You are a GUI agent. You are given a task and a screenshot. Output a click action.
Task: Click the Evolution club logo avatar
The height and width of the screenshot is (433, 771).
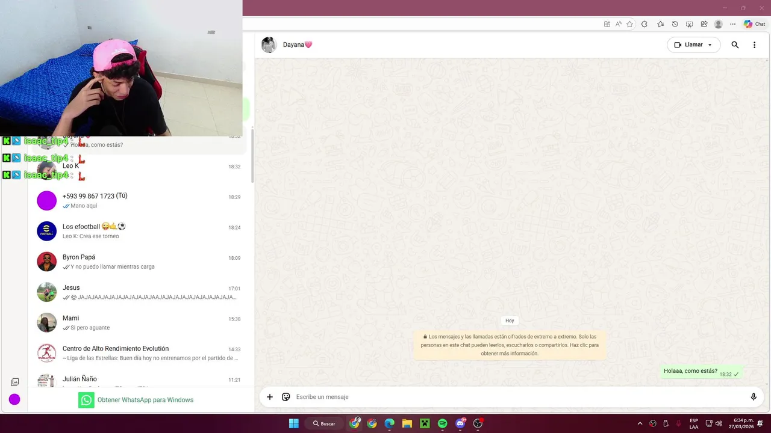pos(46,353)
